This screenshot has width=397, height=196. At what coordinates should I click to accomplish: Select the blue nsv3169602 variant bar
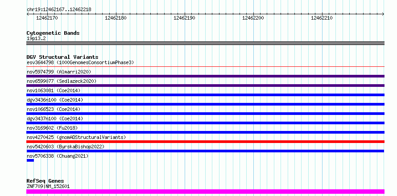click(205, 132)
